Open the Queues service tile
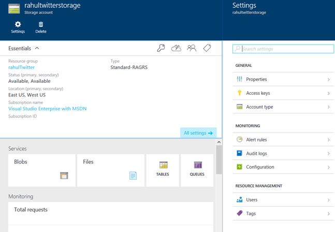Image resolution: width=335 pixels, height=232 pixels. click(x=197, y=170)
